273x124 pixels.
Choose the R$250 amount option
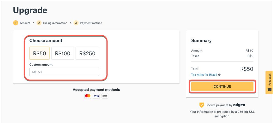click(87, 53)
